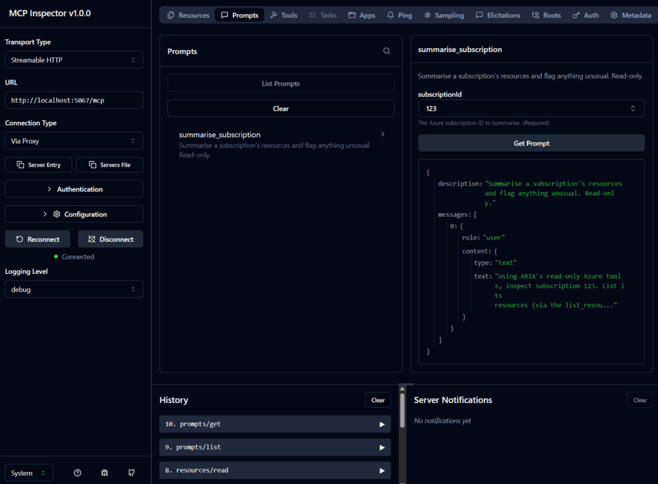Click the Resources tab icon
The width and height of the screenshot is (658, 484).
[171, 15]
